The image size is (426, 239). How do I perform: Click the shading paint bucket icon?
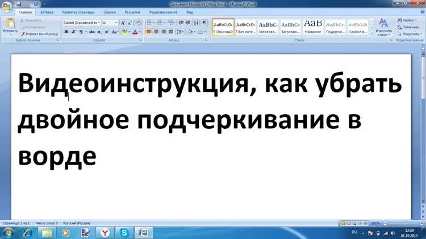point(190,32)
